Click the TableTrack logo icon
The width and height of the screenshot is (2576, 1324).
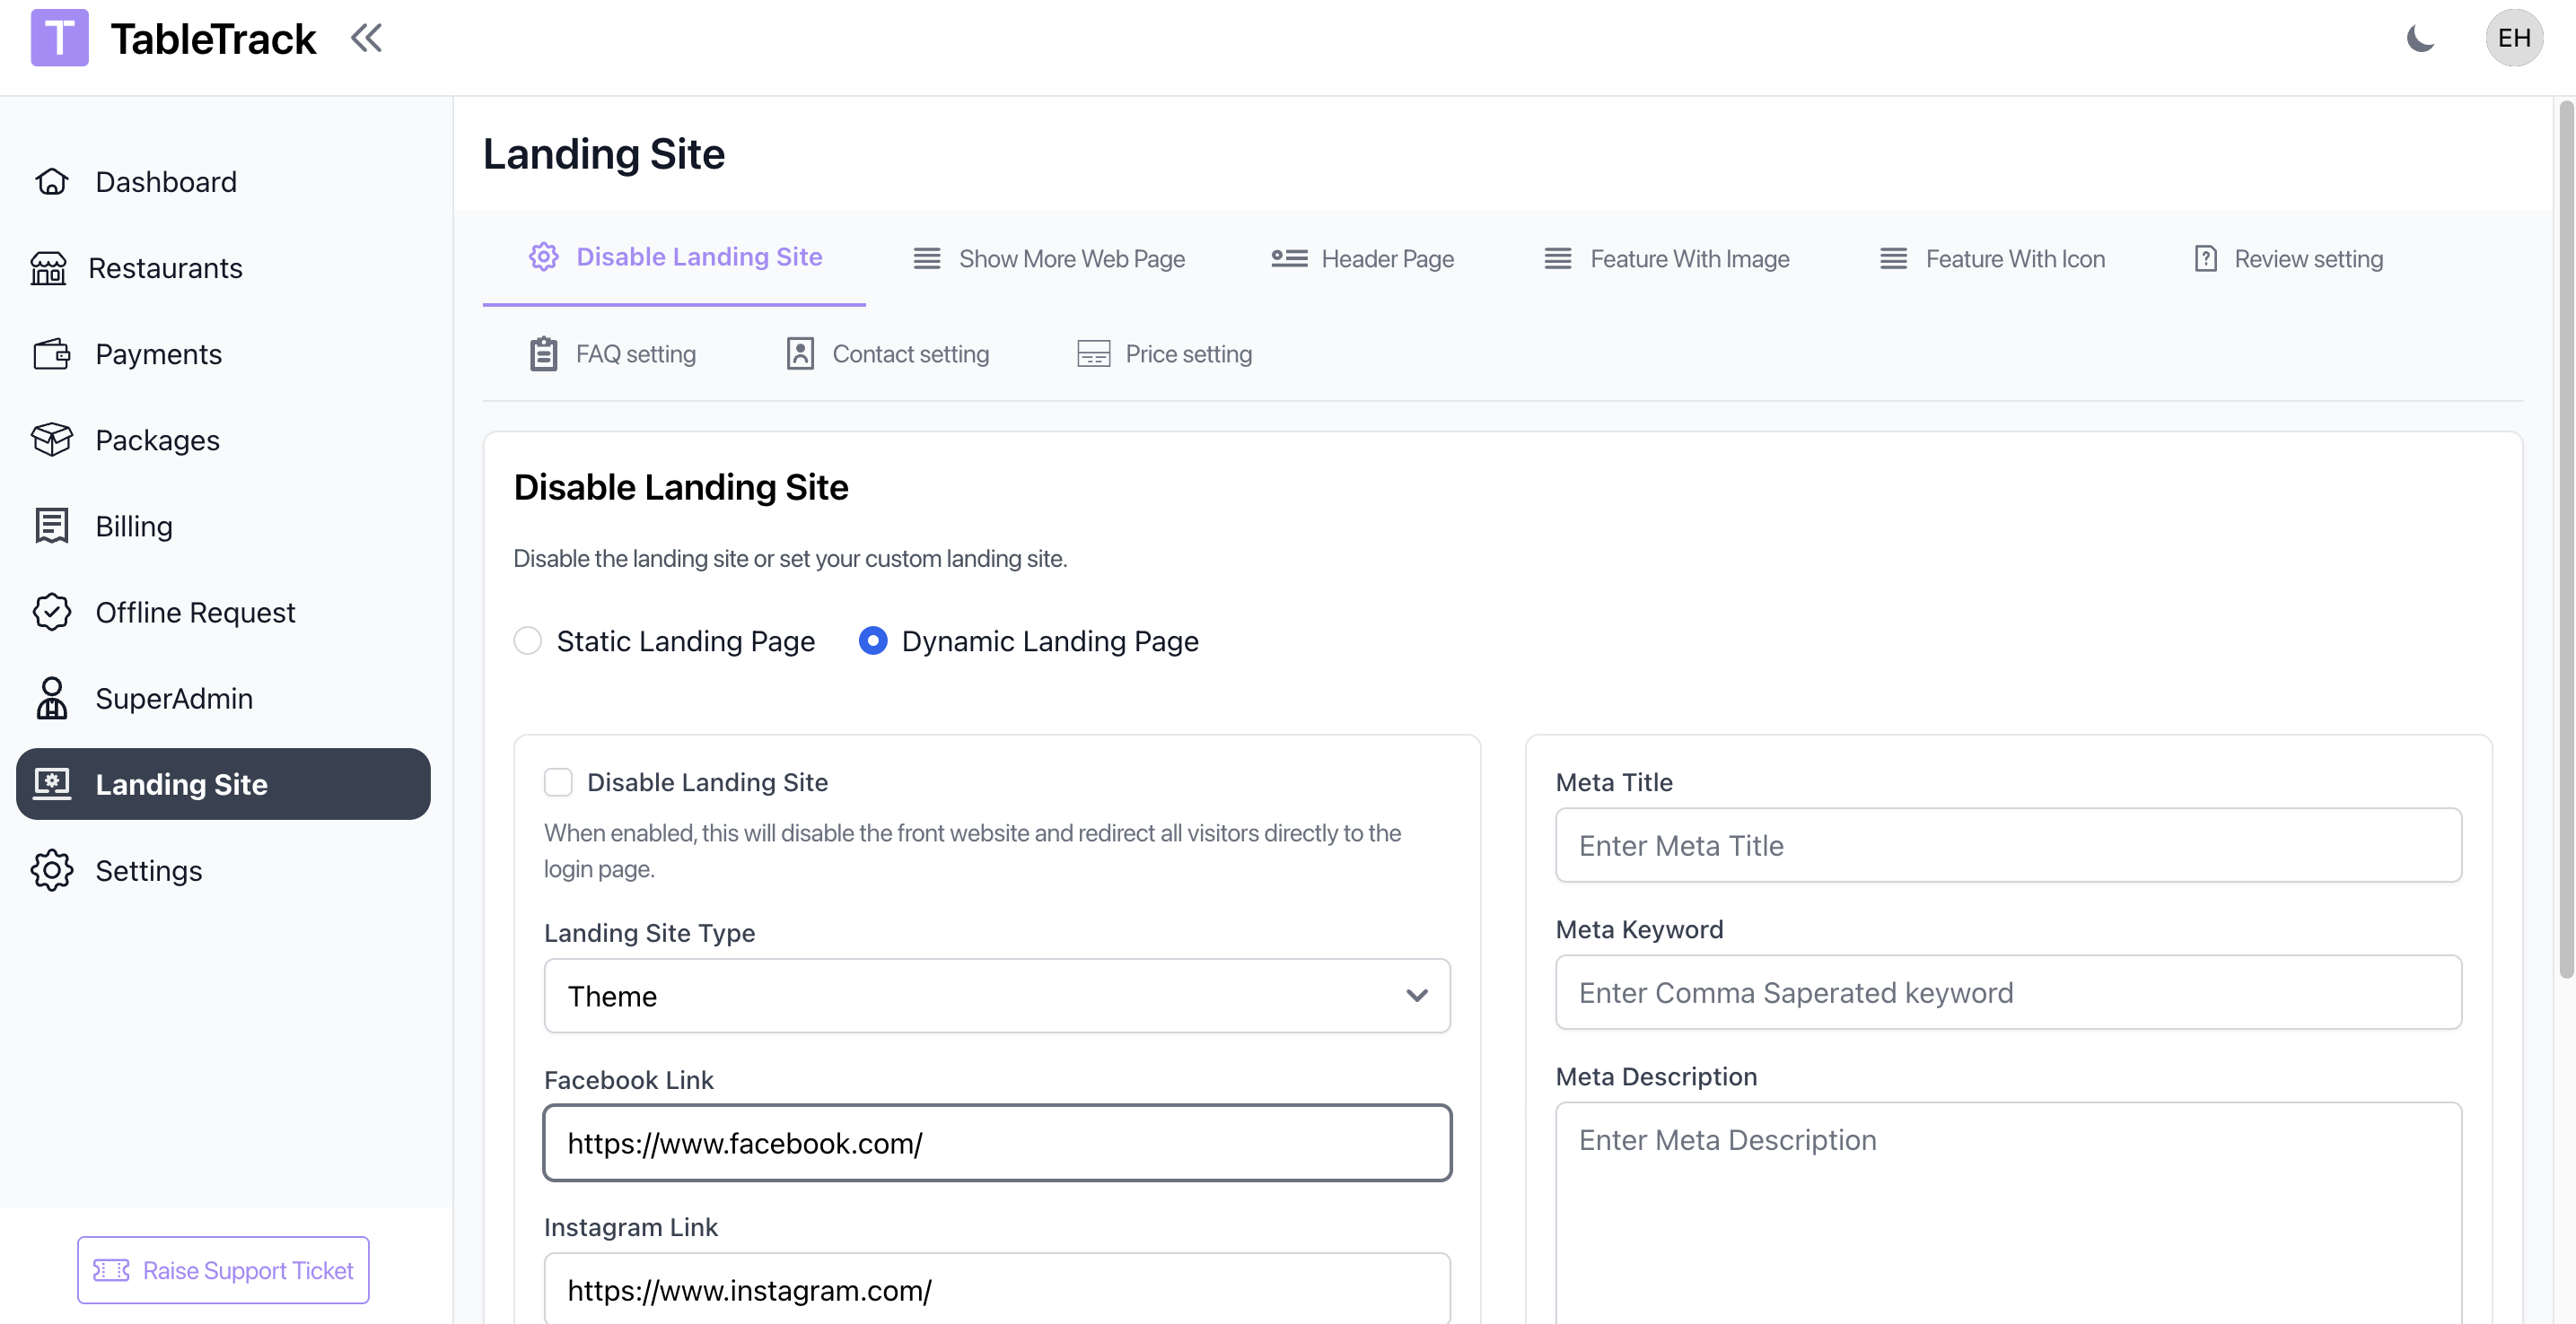tap(59, 38)
